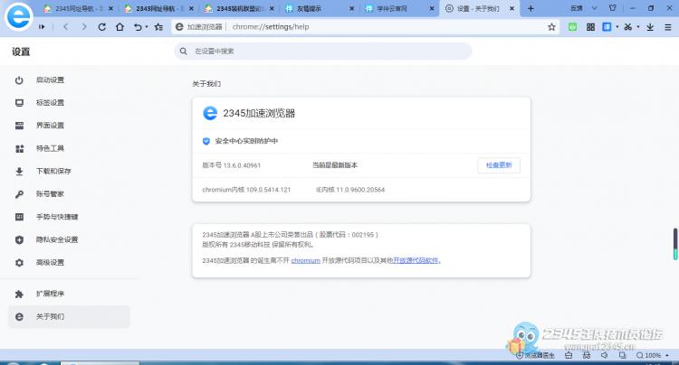The image size is (679, 365).
Task: Click chromium内核 109.0.5414.121 text
Action: coord(246,190)
